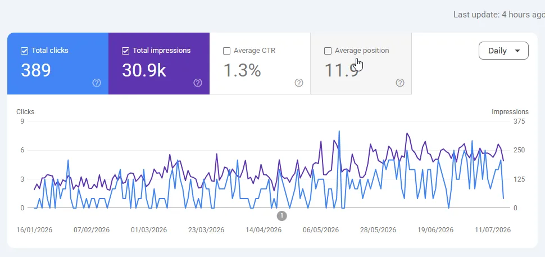The width and height of the screenshot is (545, 257).
Task: Open help icon on Average CTR card
Action: point(299,83)
